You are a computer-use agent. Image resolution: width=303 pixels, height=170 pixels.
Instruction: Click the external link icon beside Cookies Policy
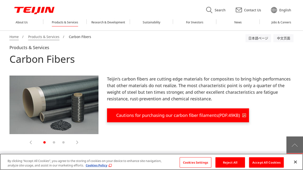tap(110, 165)
